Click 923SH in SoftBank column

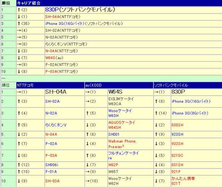point(177,134)
